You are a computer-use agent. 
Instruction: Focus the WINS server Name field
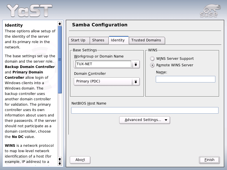186,79
